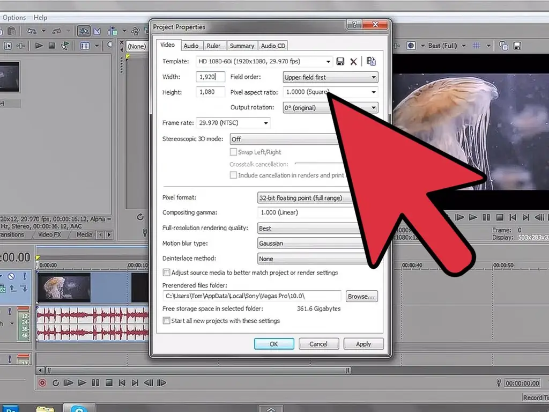The image size is (549, 412).
Task: Click the Match Media Settings icon
Action: click(x=371, y=61)
